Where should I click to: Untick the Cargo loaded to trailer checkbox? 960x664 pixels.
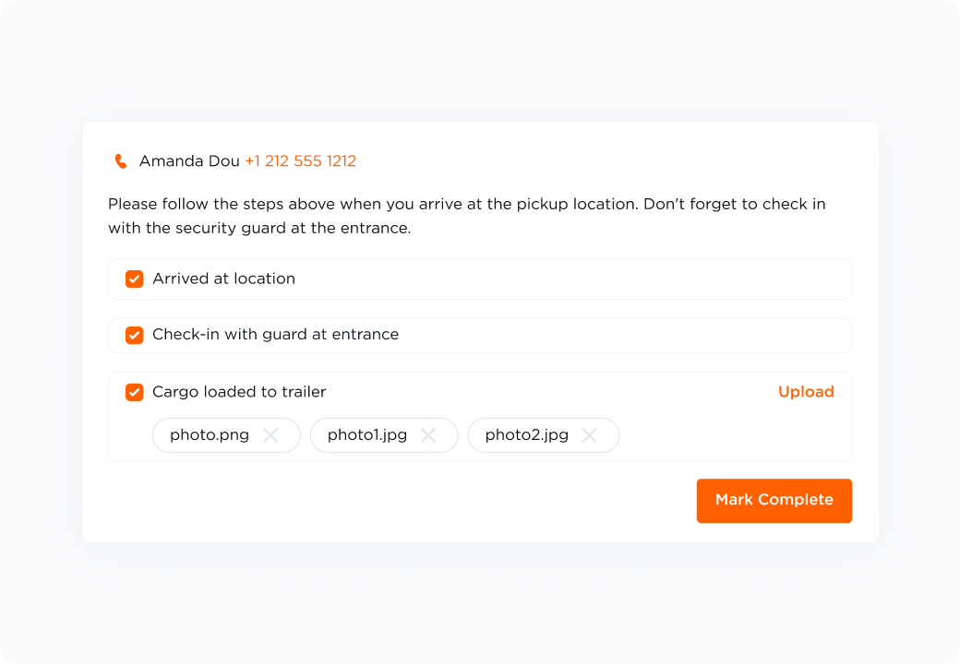point(135,393)
